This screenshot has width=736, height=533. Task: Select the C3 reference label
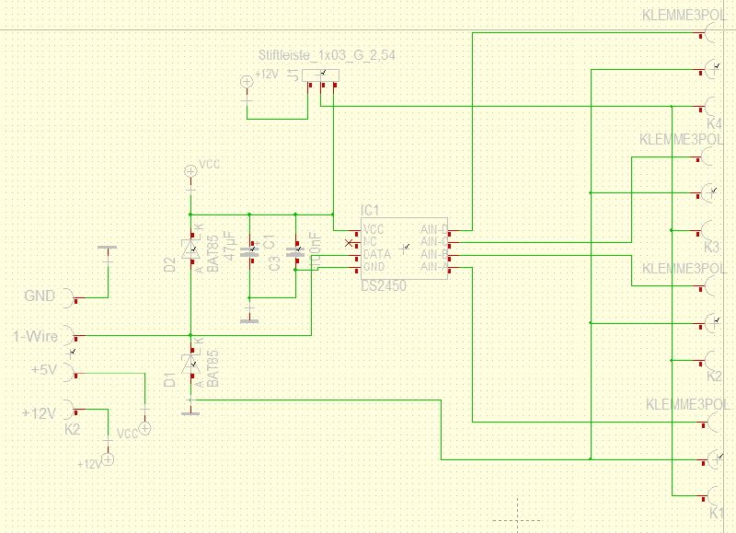pos(275,263)
